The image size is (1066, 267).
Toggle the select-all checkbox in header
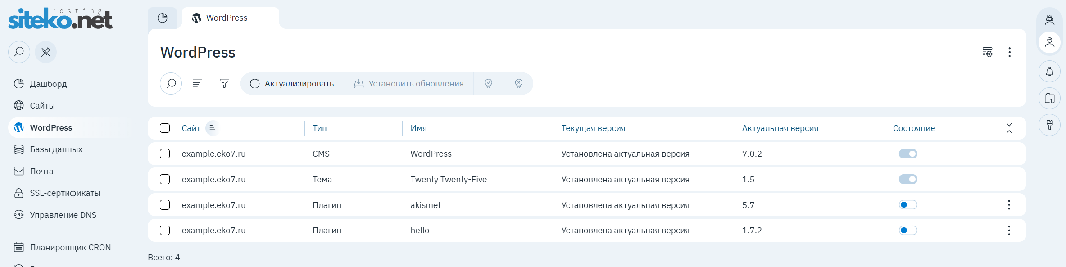tap(165, 128)
